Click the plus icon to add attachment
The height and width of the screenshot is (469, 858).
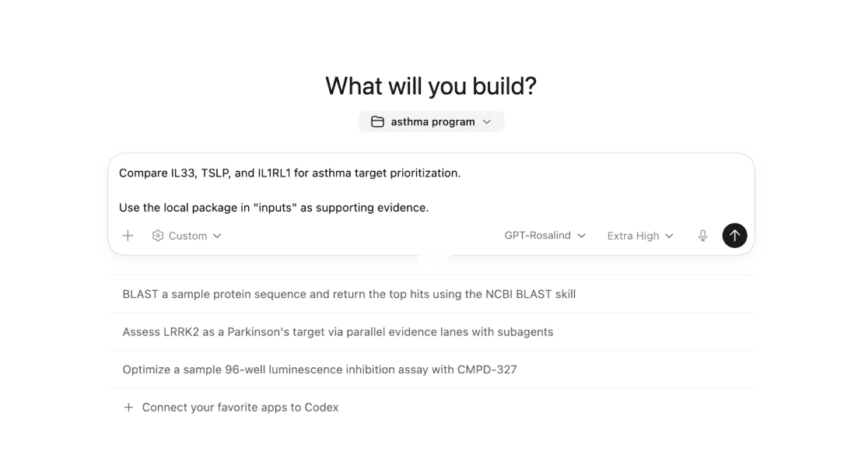[x=128, y=236]
